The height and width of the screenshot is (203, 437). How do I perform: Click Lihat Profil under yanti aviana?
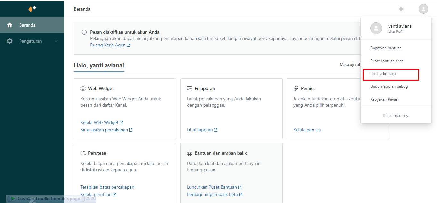coord(396,32)
